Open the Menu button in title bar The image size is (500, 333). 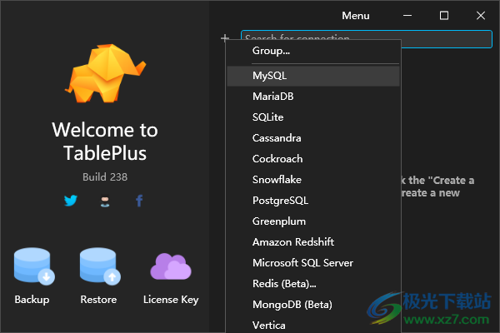tap(356, 16)
